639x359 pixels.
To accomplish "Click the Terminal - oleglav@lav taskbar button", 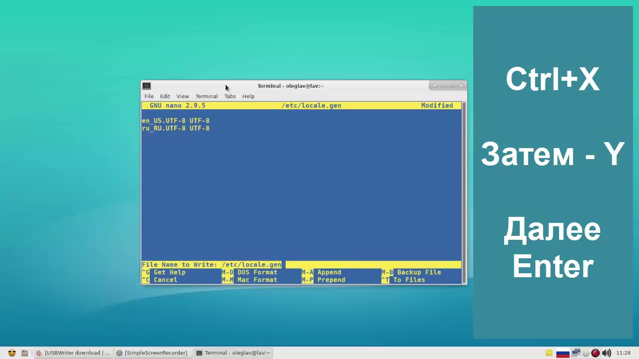I will (233, 353).
